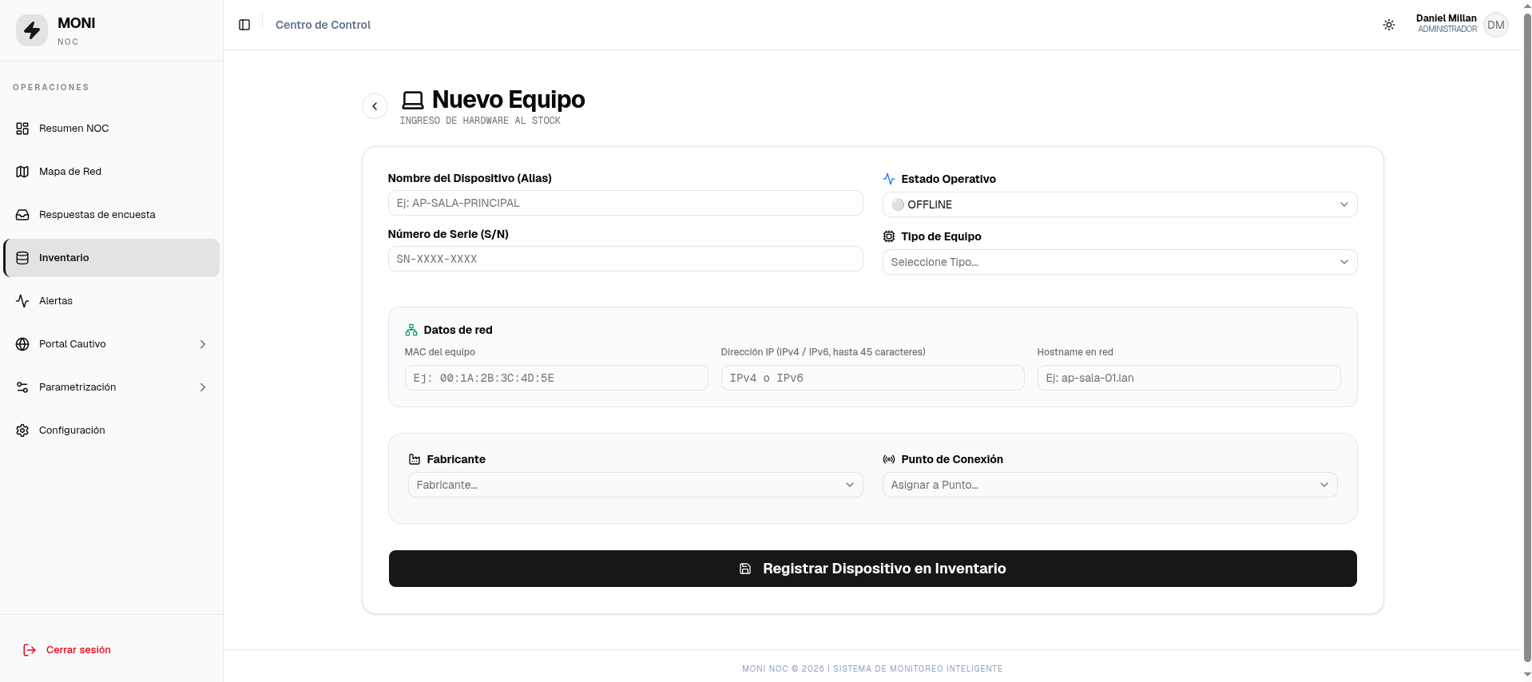Open the Estado Operativo OFFLINE dropdown
The height and width of the screenshot is (682, 1532).
click(1120, 204)
